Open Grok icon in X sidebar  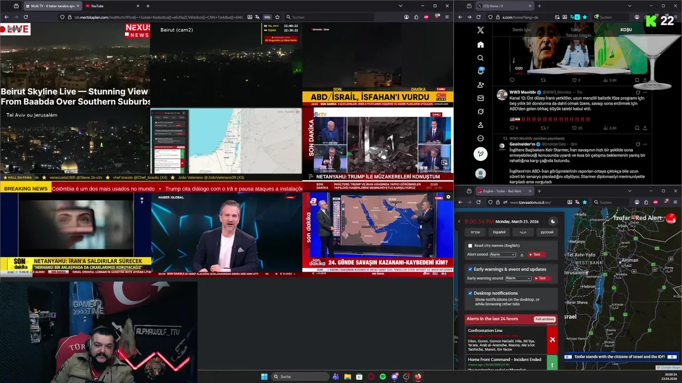click(x=480, y=111)
